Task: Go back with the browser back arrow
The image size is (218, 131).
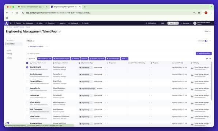Action: (7, 13)
